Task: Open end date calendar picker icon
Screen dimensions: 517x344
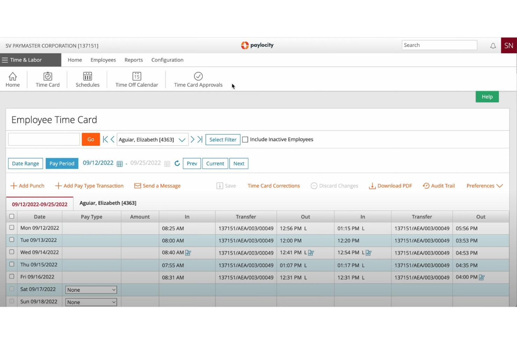Action: (167, 164)
